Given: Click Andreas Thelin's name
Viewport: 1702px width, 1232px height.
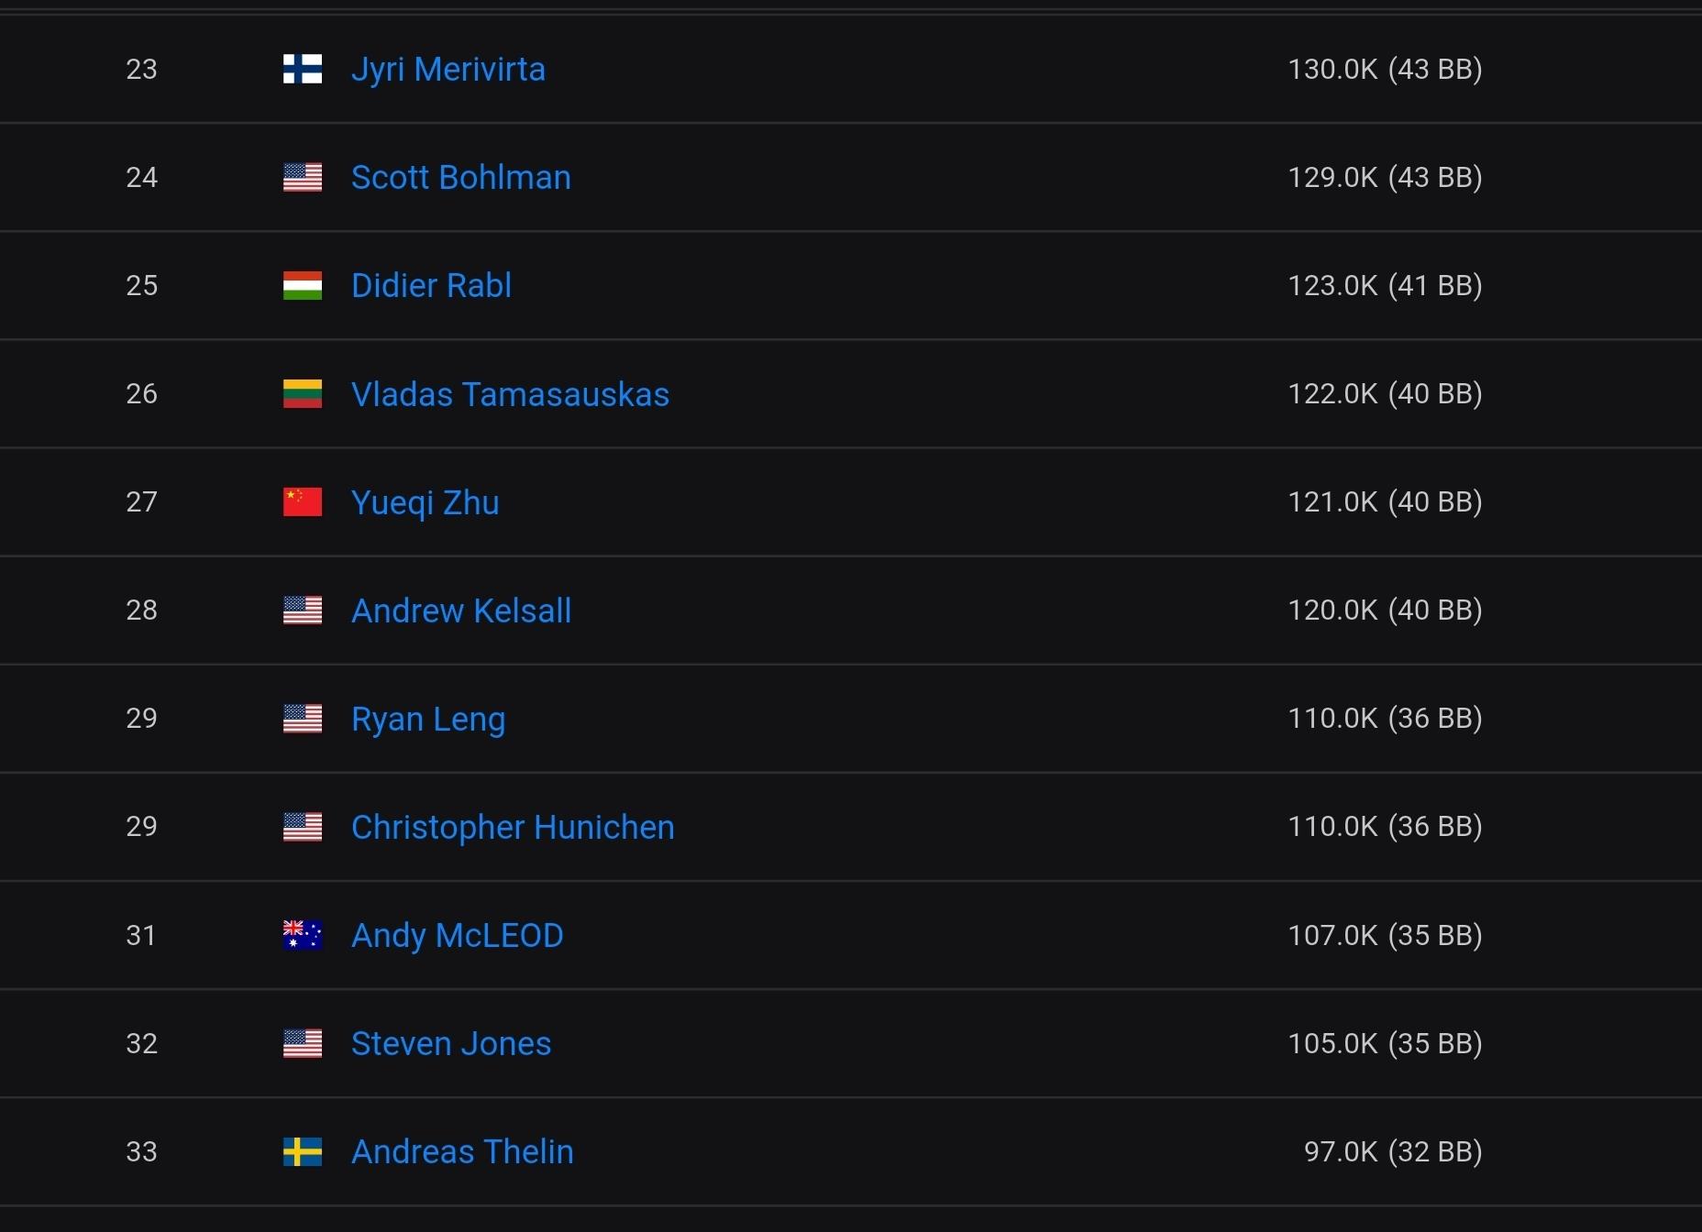Looking at the screenshot, I should coord(462,1151).
